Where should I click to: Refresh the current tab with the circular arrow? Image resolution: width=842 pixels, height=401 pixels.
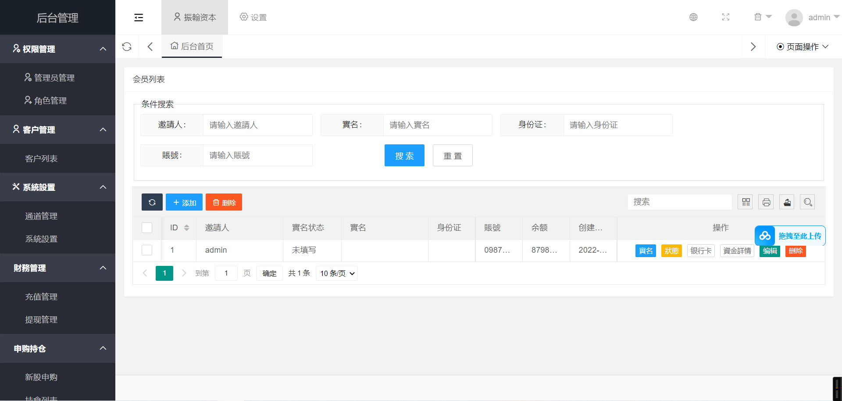coord(127,46)
